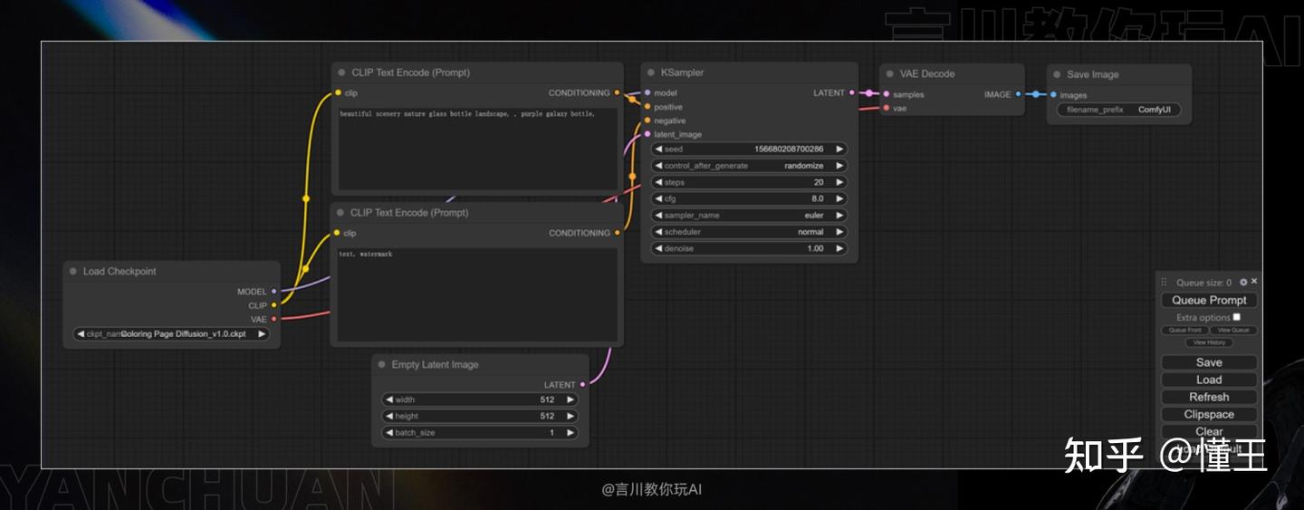This screenshot has width=1304, height=510.
Task: Clear the workflow with the Clear button
Action: pyautogui.click(x=1209, y=431)
